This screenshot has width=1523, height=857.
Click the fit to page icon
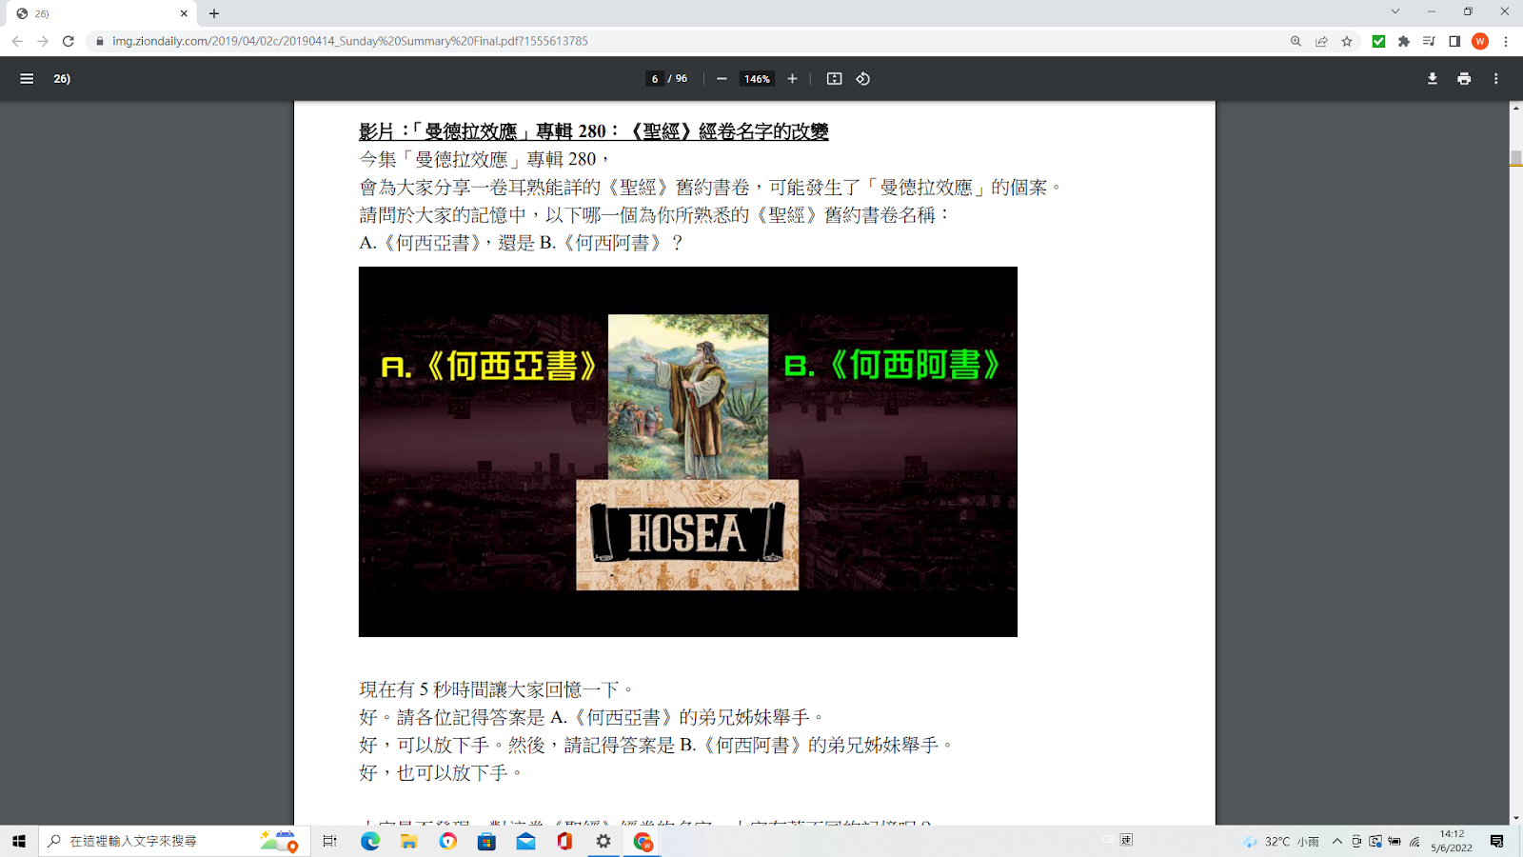point(834,79)
